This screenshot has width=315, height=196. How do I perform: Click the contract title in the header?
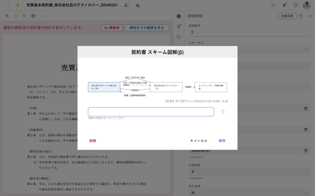72,5
